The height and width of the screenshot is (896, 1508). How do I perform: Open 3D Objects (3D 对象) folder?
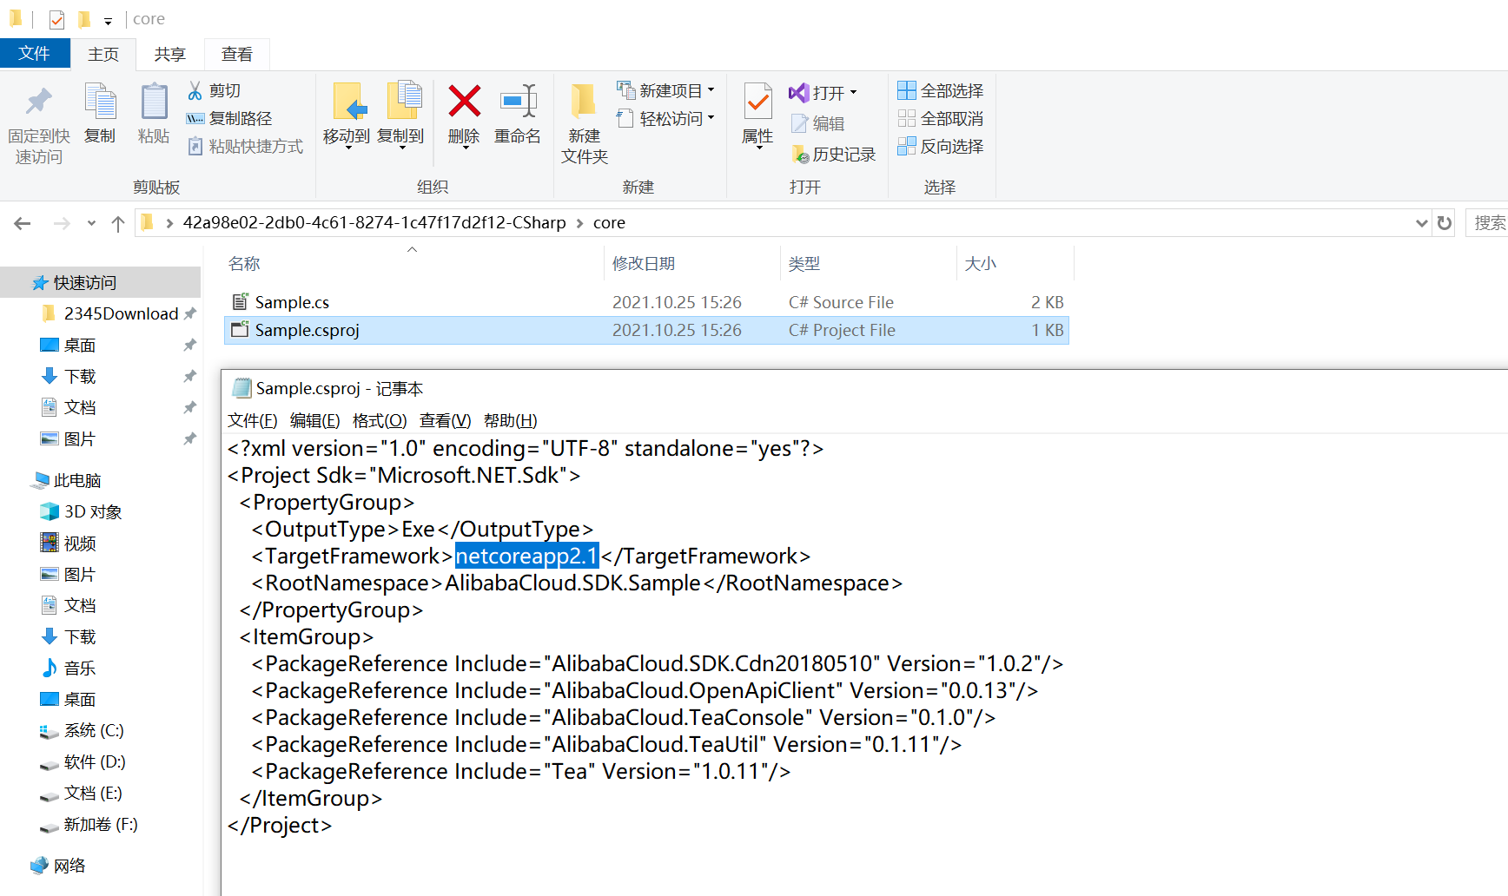[x=83, y=511]
